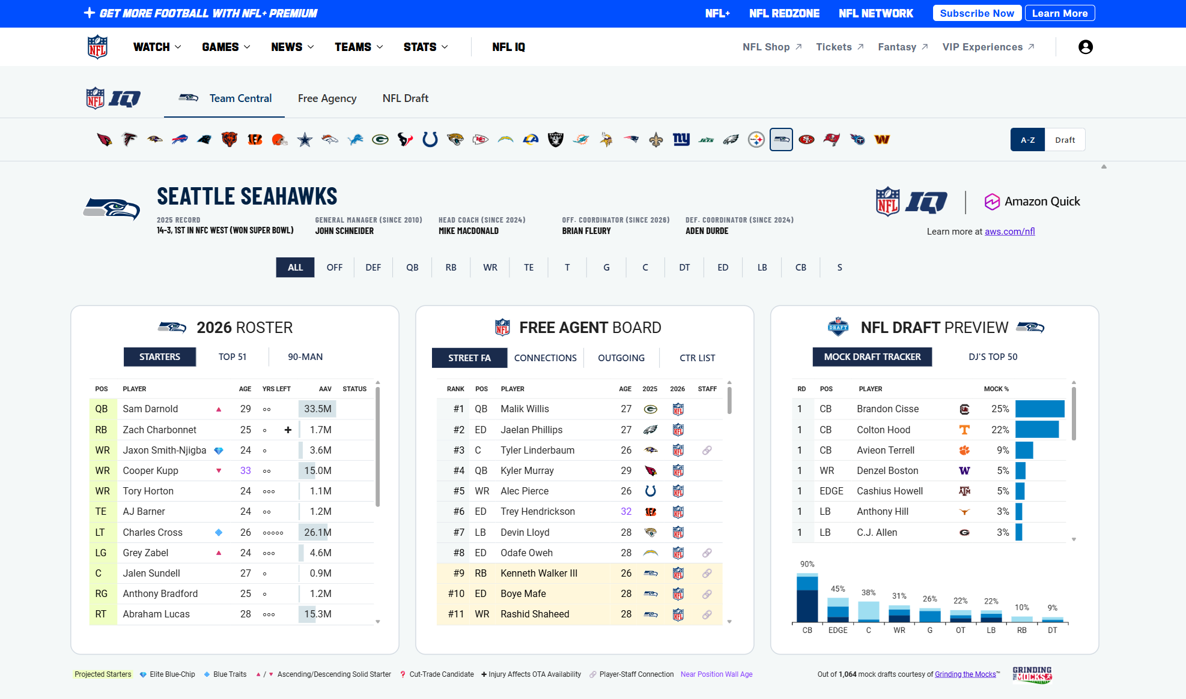Viewport: 1186px width, 699px height.
Task: Switch Free Agent Board to OUTGOING
Action: point(621,358)
